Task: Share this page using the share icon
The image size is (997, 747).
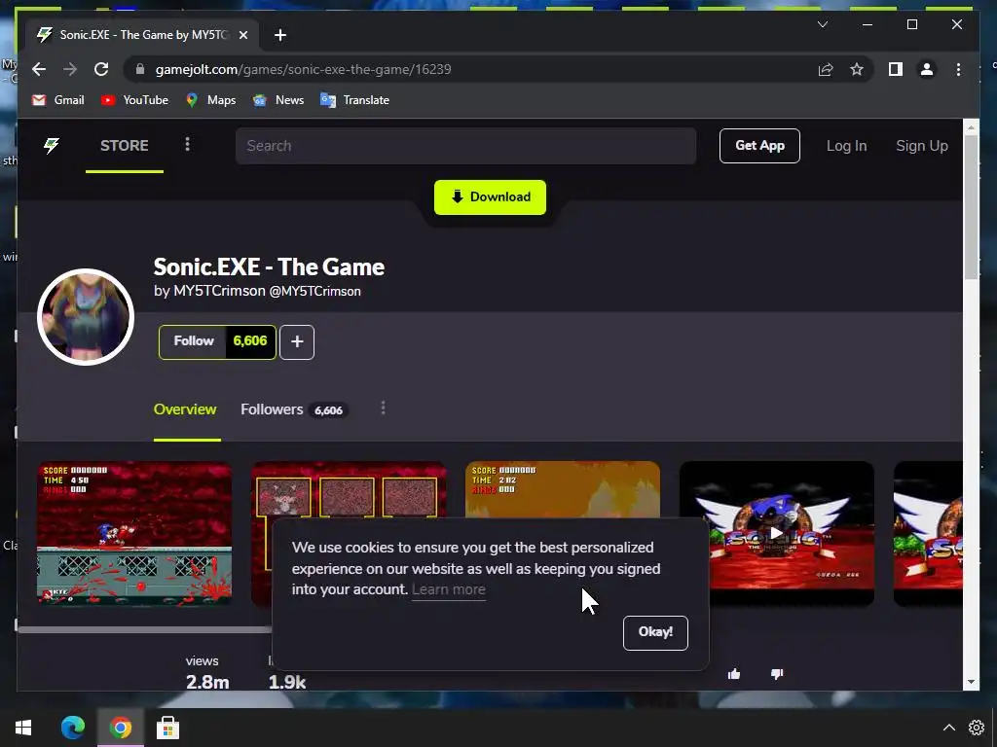Action: coord(826,69)
